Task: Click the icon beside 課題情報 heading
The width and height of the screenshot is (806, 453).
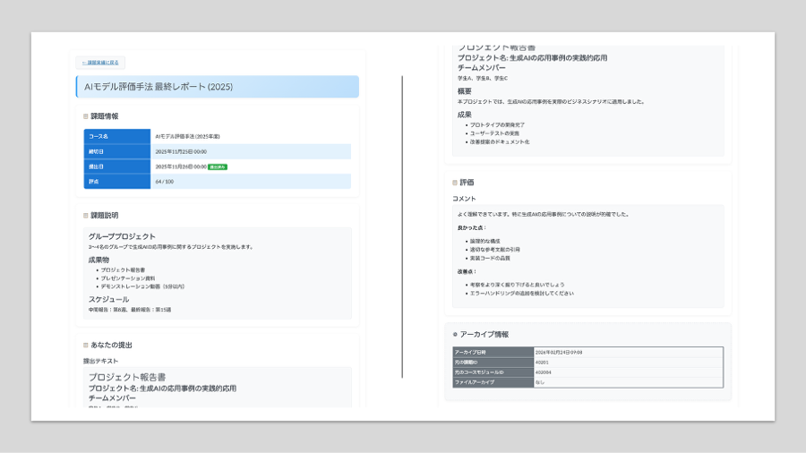Action: point(86,116)
